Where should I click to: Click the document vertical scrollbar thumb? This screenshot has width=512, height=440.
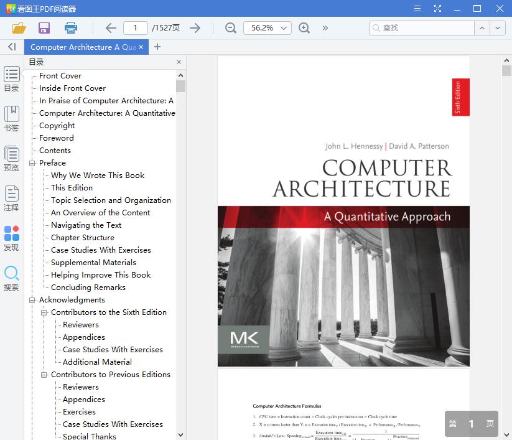[506, 70]
